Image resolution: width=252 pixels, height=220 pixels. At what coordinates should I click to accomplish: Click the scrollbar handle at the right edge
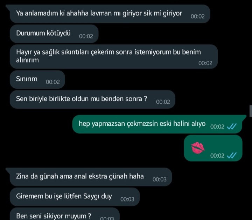tap(251, 111)
